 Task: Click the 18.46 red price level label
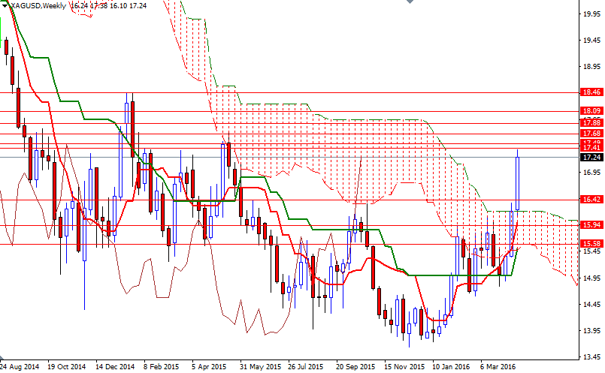point(591,92)
